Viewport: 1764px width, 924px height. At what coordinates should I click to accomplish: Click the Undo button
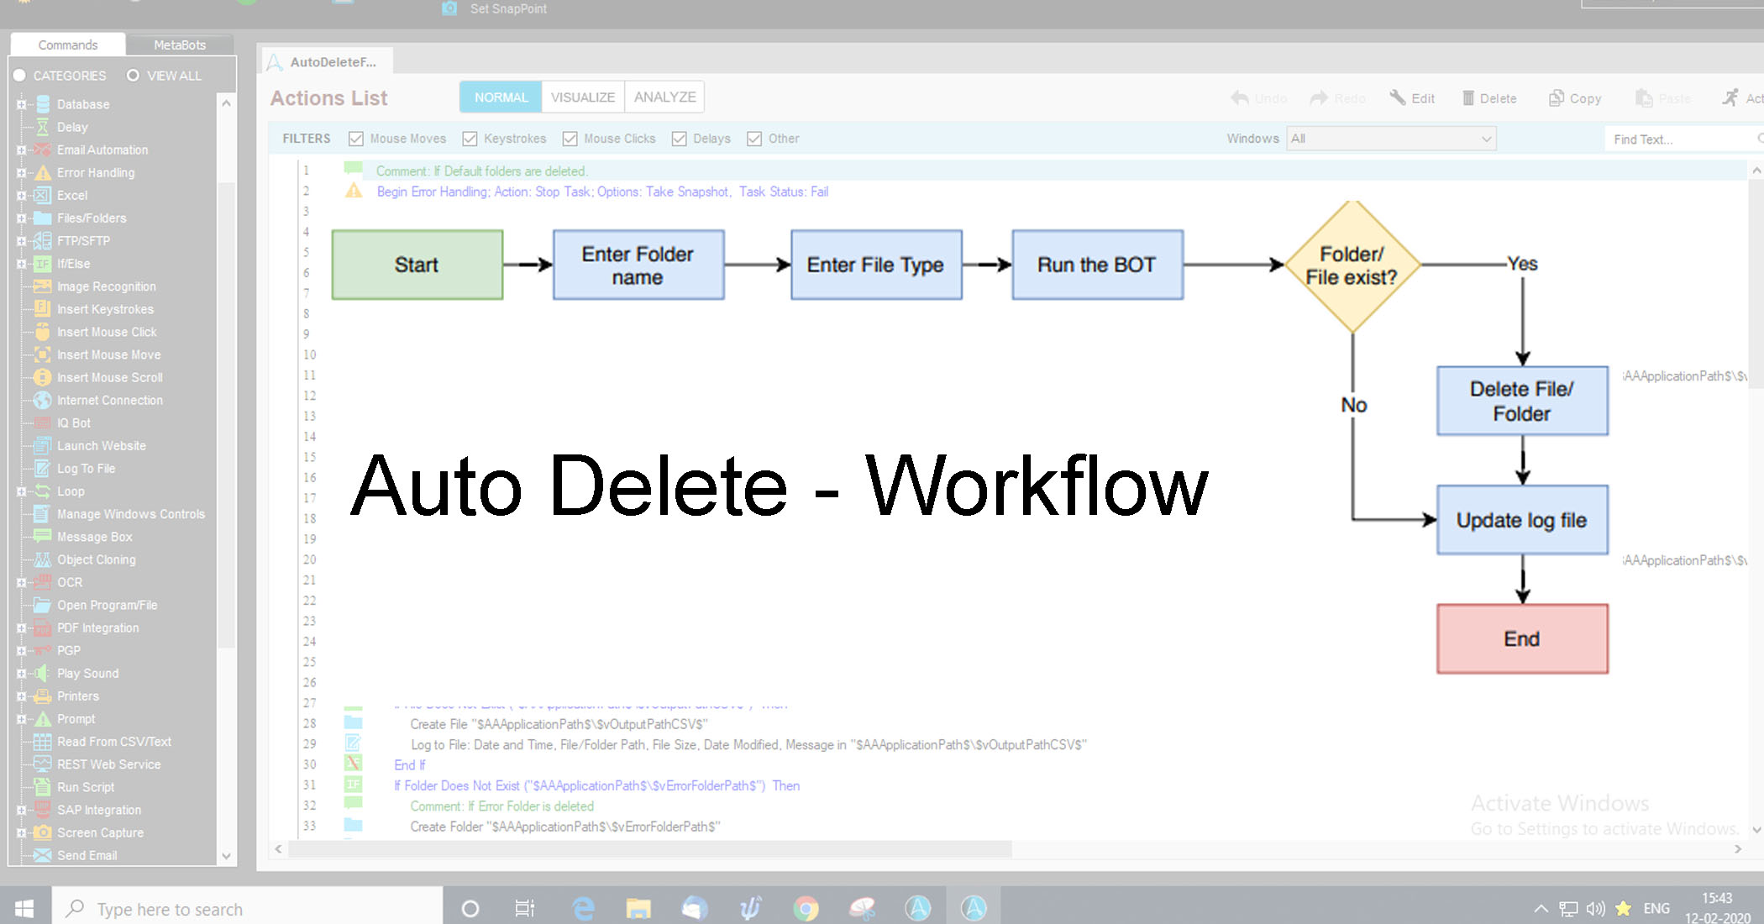(1258, 98)
